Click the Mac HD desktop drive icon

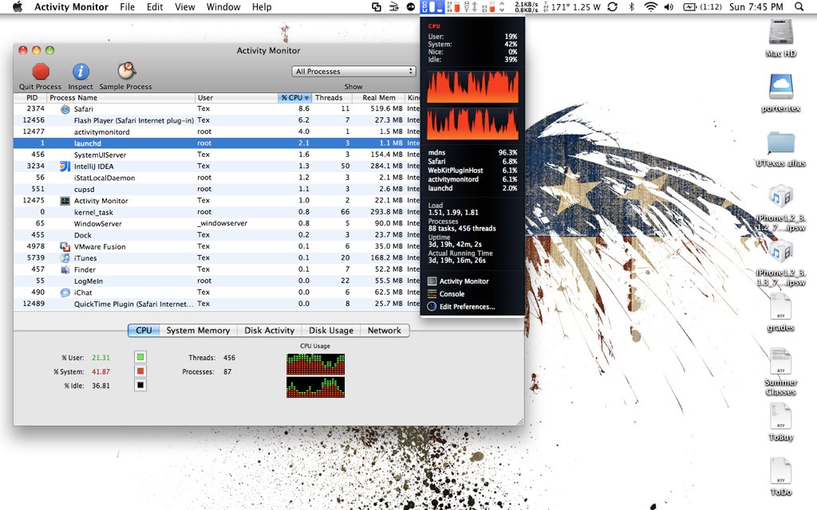tap(780, 32)
